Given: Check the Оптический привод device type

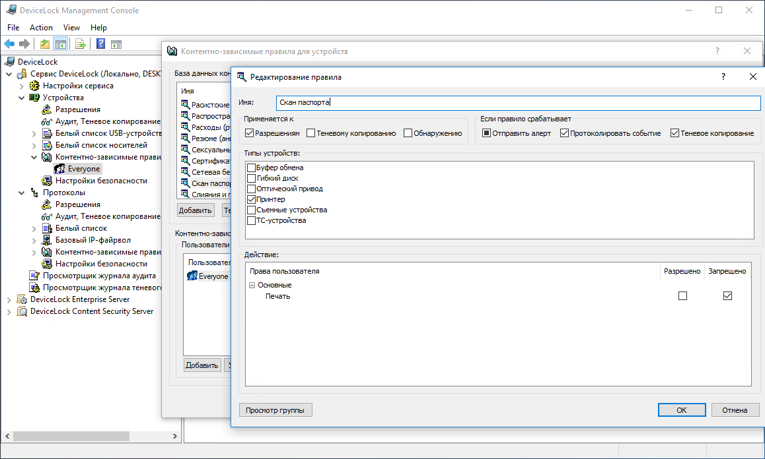Looking at the screenshot, I should click(251, 189).
